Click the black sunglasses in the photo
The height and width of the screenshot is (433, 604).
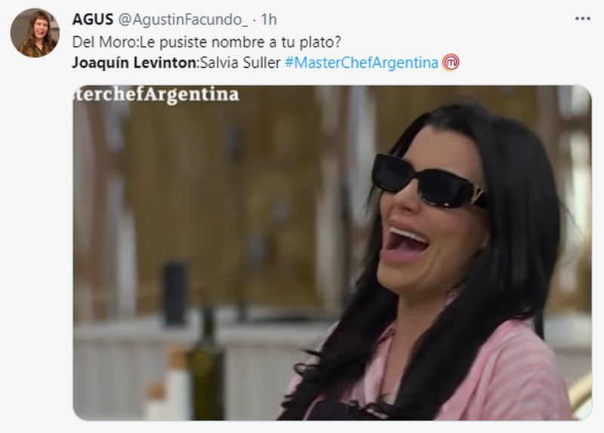point(428,181)
